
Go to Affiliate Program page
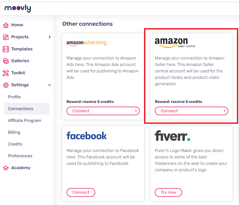24,121
